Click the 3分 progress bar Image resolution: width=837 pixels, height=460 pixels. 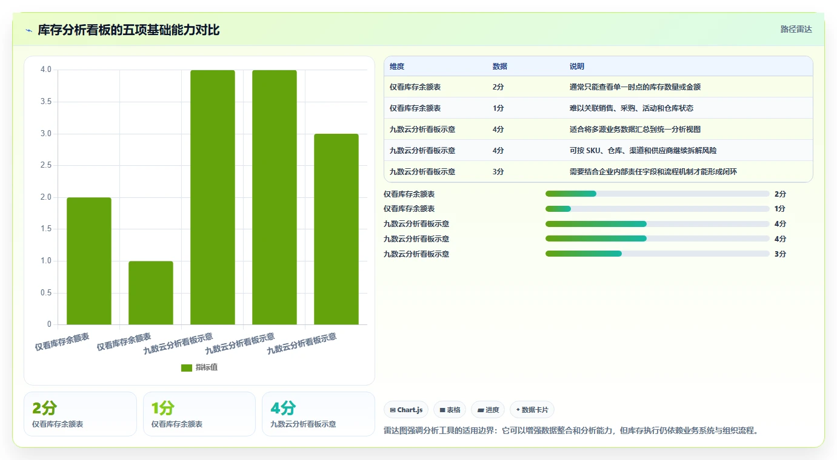click(x=657, y=254)
